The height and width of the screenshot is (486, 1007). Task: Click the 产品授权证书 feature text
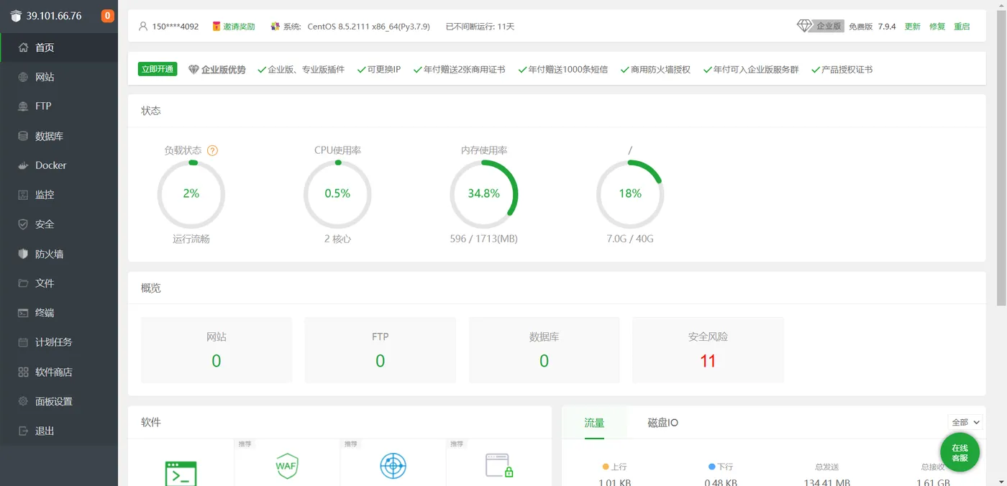(847, 70)
